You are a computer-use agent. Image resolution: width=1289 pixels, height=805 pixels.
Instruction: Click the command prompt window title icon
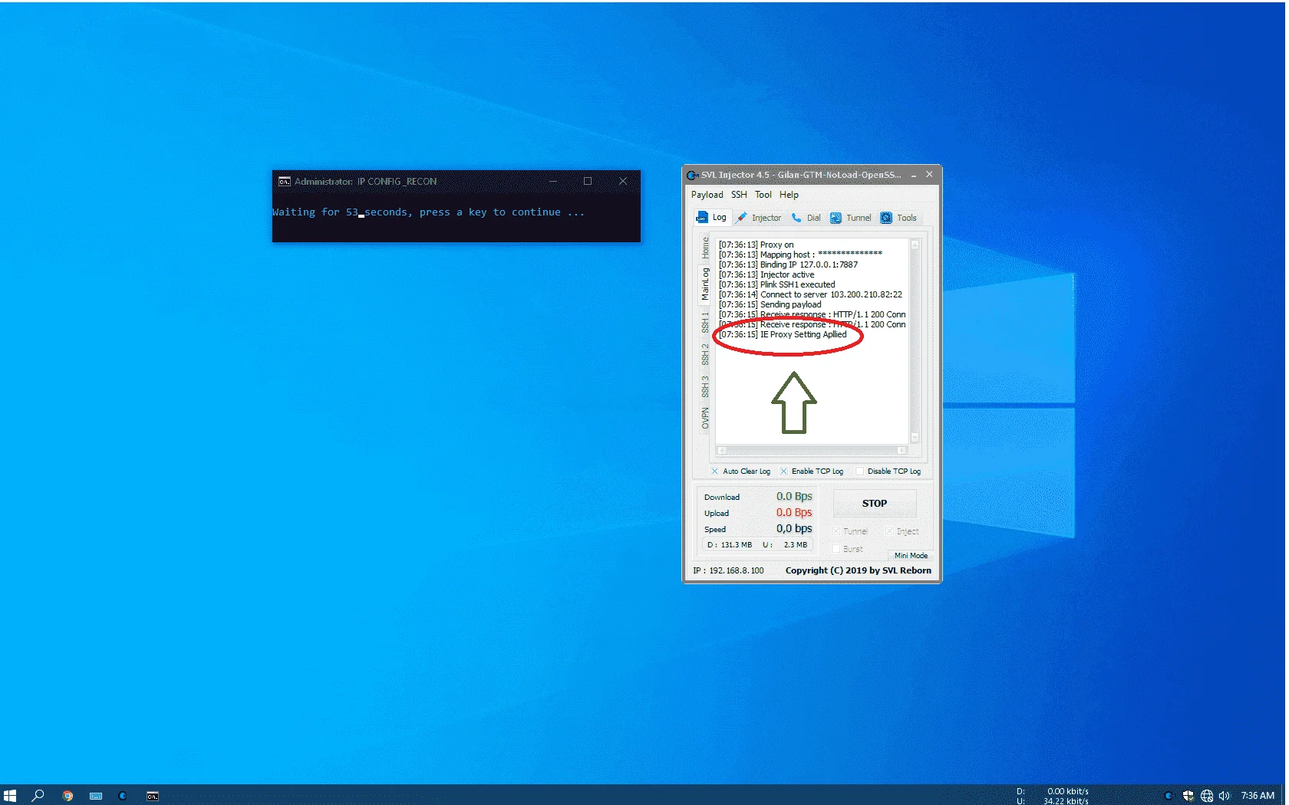[284, 182]
